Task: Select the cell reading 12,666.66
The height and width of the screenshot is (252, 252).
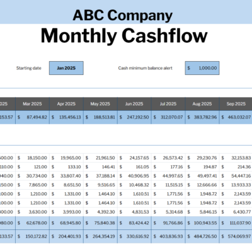Action: point(202,185)
